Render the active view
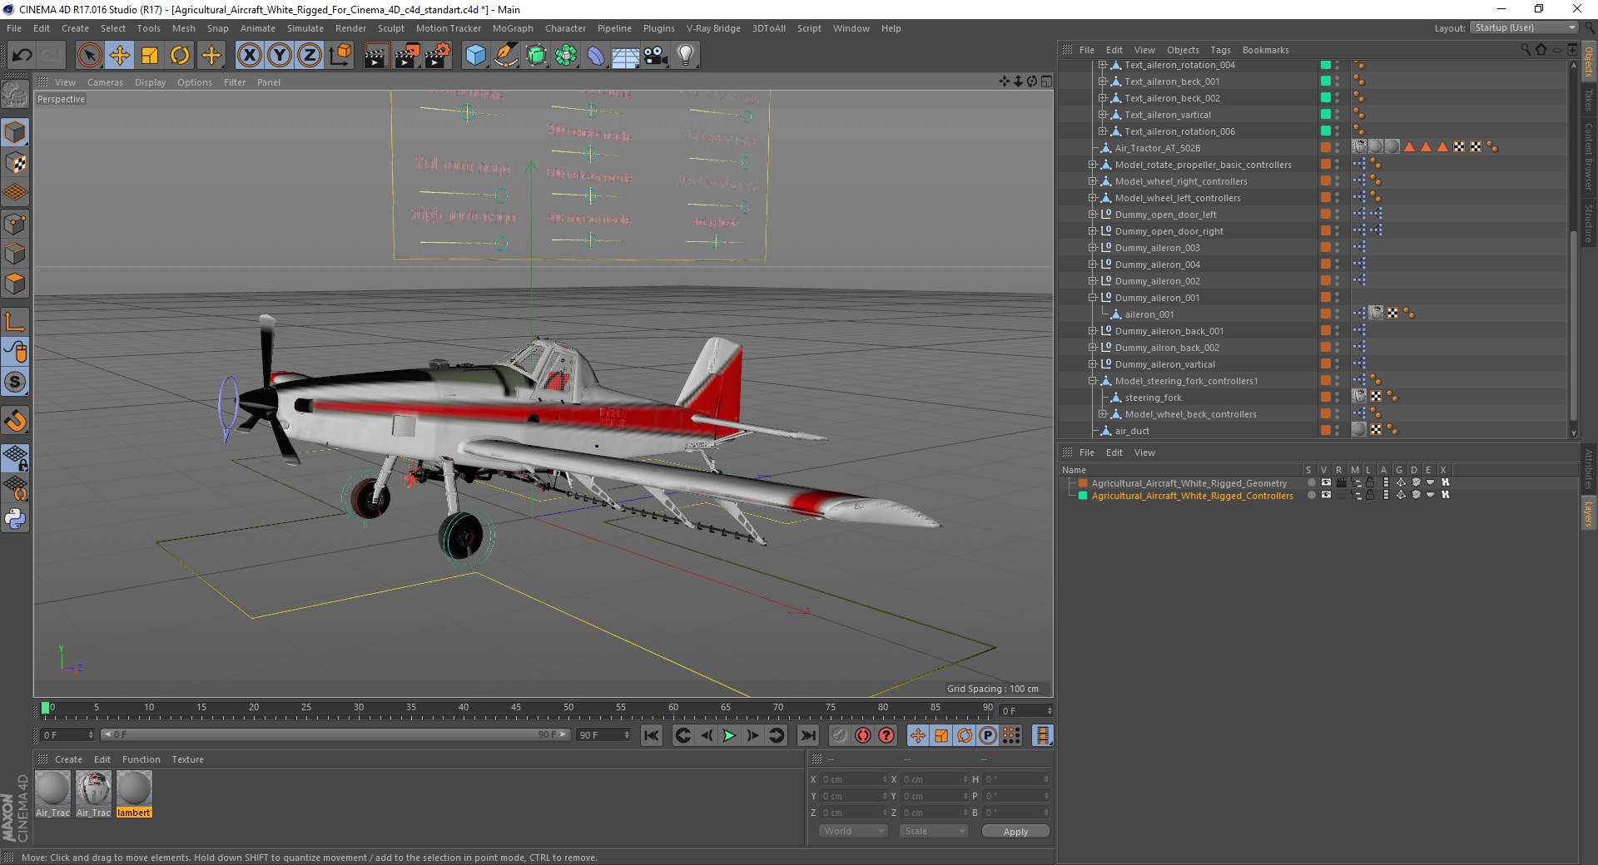 pos(376,56)
